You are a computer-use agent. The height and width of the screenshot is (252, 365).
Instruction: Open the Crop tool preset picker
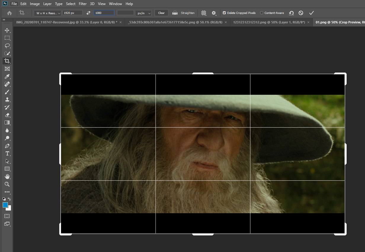pyautogui.click(x=24, y=13)
